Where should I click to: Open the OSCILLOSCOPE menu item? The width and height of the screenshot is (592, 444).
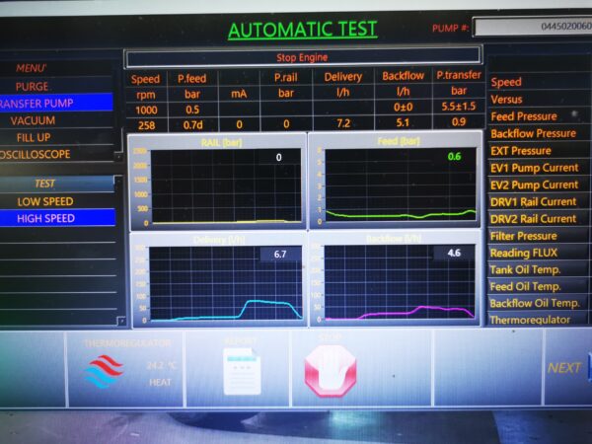click(39, 154)
